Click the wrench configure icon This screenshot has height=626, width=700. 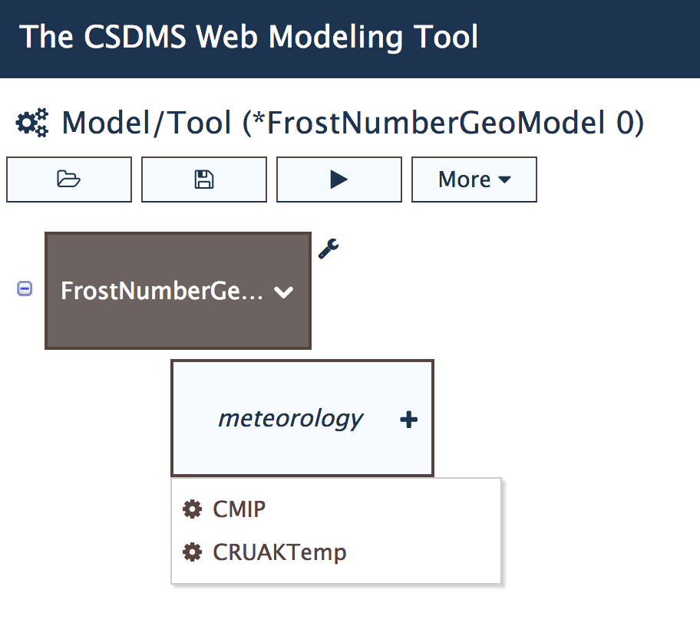[x=329, y=249]
